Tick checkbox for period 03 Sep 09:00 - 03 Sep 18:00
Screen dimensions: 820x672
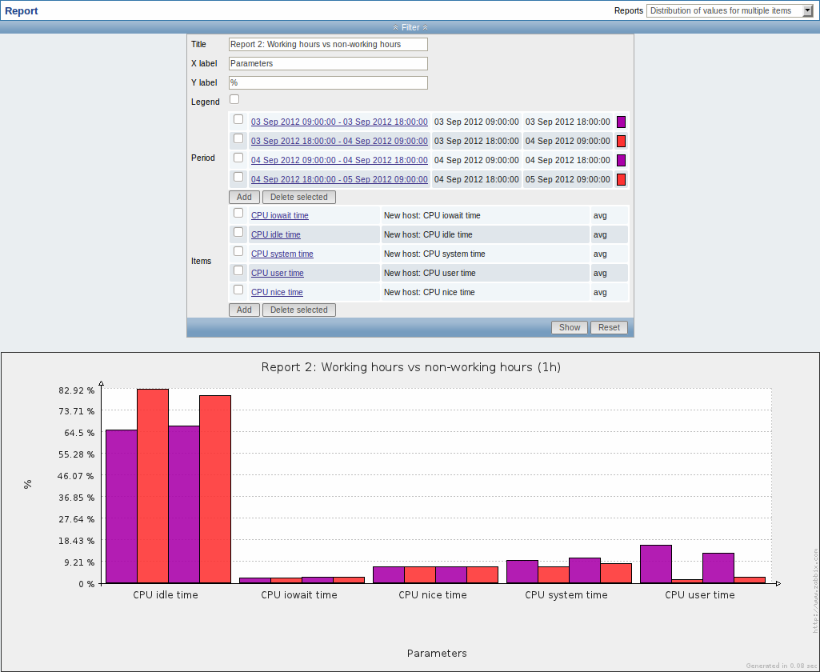[x=238, y=119]
